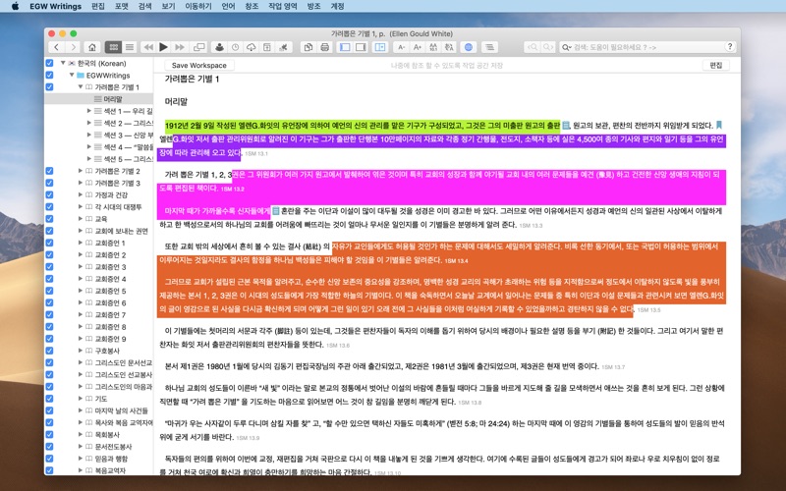The width and height of the screenshot is (786, 491).
Task: Collapse the 가려뽑은 기별 1 book
Action: (x=81, y=86)
